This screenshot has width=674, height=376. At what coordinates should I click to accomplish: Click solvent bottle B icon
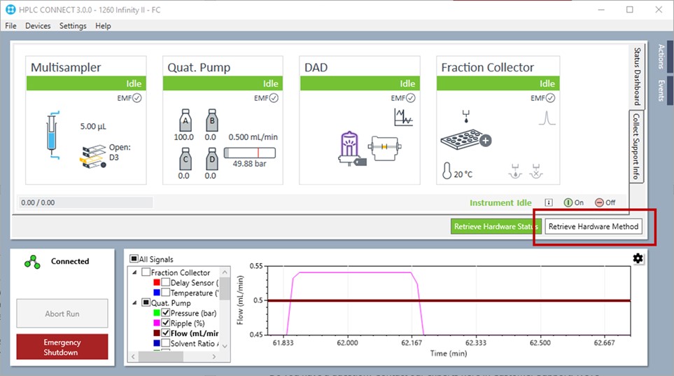[x=212, y=120]
